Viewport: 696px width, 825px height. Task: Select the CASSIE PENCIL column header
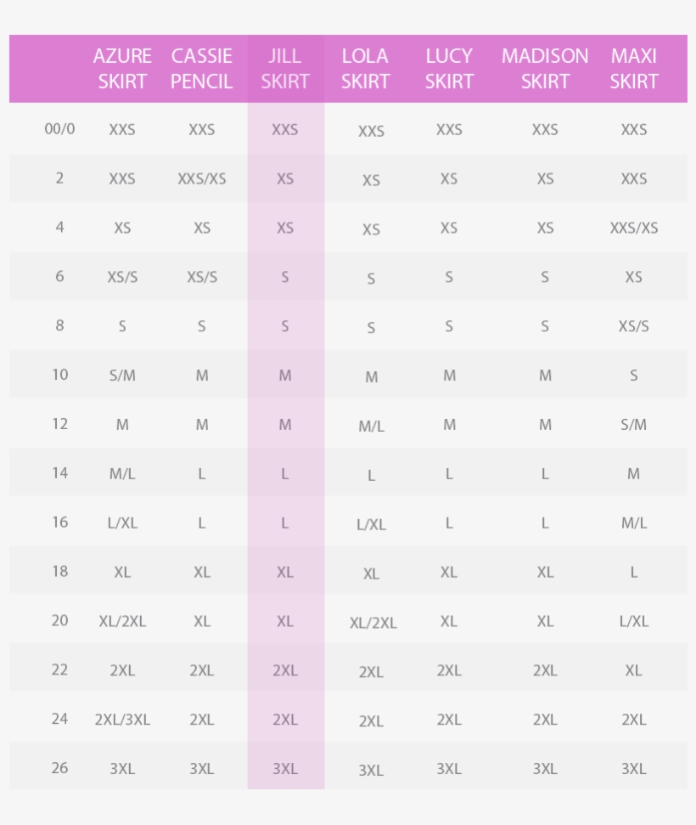tap(201, 69)
